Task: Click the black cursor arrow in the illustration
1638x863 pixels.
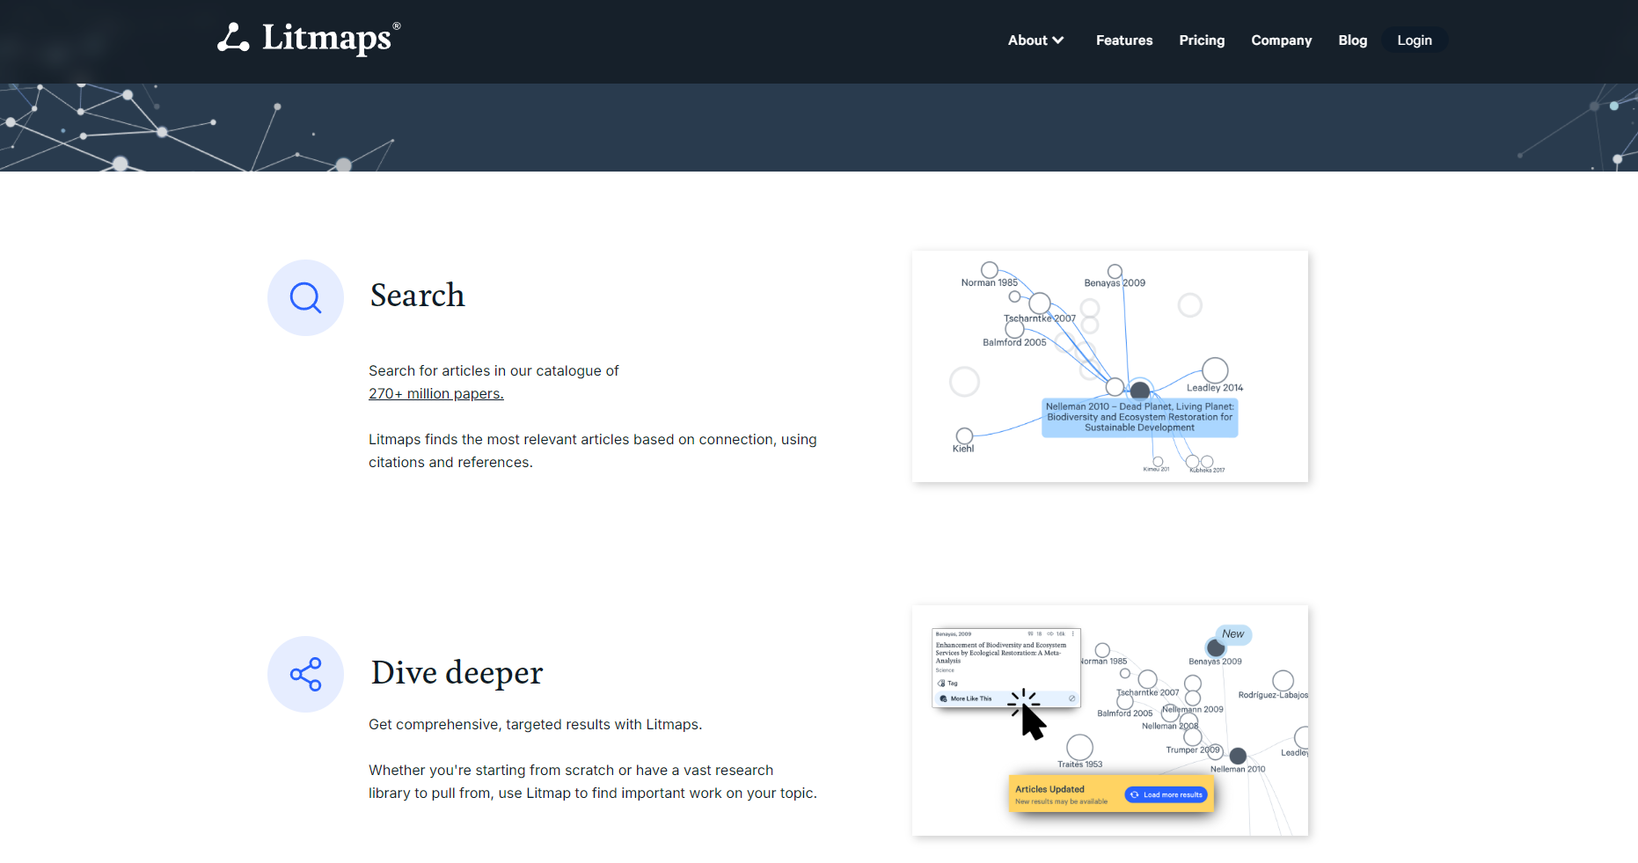Action: coord(1032,722)
